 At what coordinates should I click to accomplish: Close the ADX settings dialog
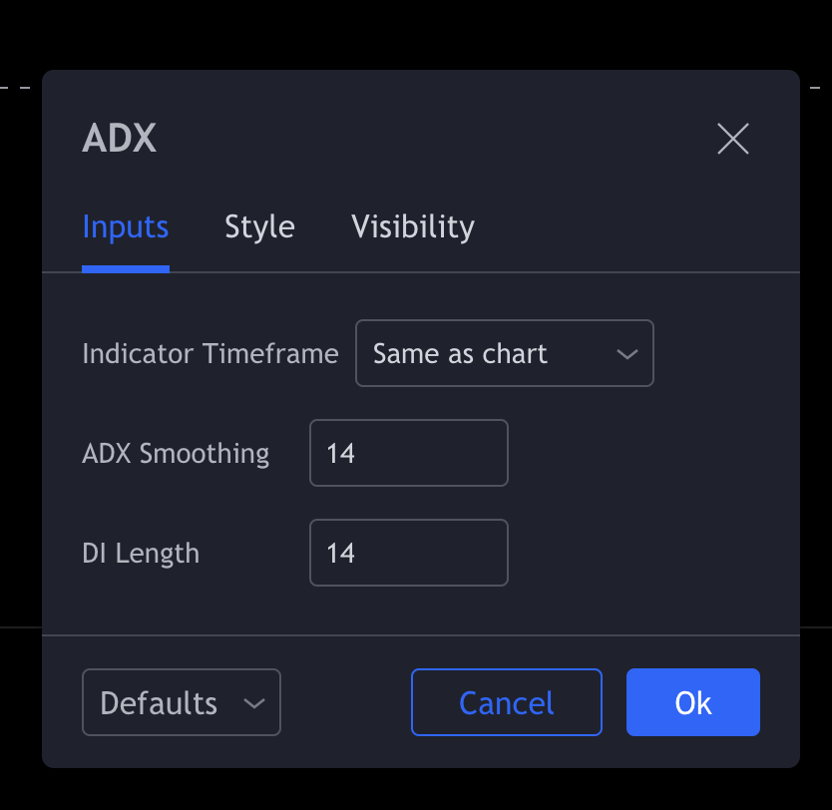tap(733, 140)
